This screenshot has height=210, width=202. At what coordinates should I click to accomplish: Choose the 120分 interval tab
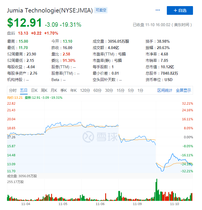(85, 91)
